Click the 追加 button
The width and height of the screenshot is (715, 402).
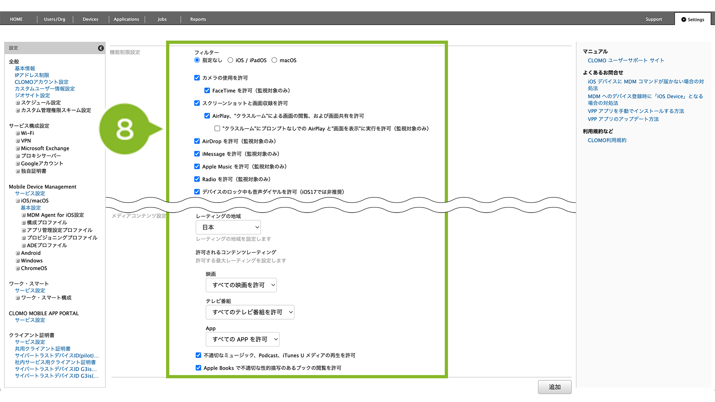pyautogui.click(x=554, y=387)
